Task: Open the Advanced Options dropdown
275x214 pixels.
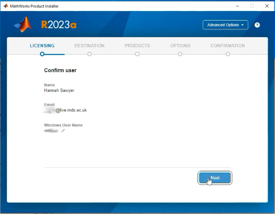Action: (225, 25)
